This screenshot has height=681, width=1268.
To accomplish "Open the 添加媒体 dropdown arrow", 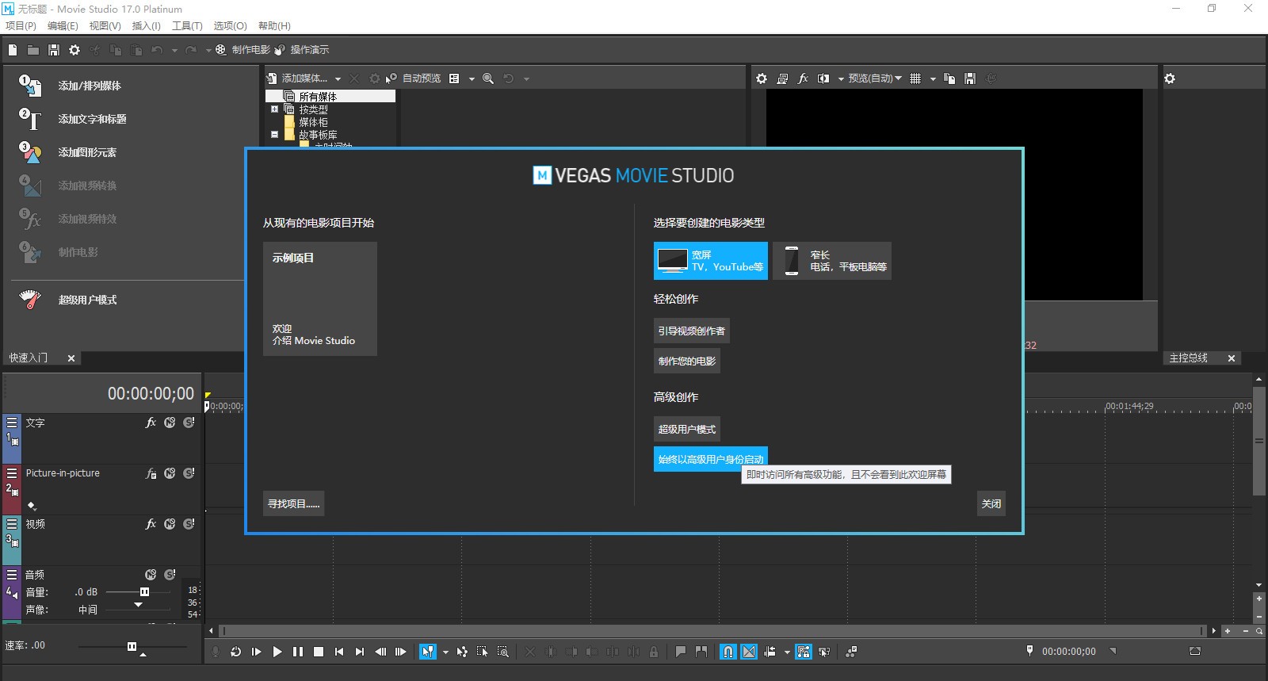I will click(x=338, y=78).
